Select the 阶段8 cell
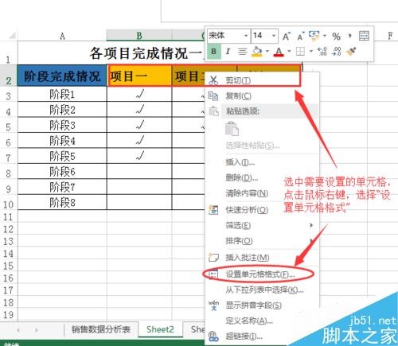 (62, 203)
